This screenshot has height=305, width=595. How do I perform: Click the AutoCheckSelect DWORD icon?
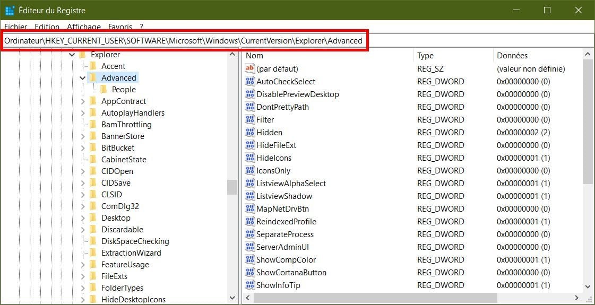click(x=250, y=81)
